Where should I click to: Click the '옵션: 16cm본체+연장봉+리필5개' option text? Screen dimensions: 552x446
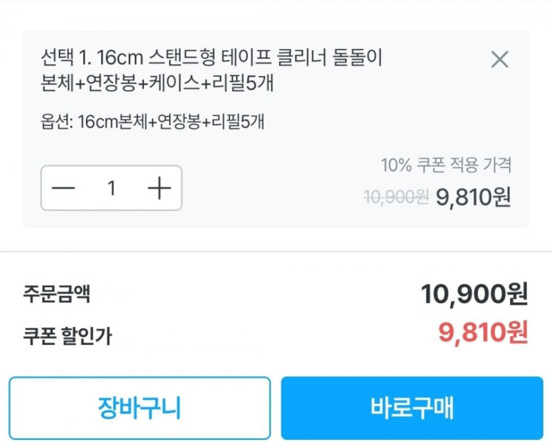152,122
